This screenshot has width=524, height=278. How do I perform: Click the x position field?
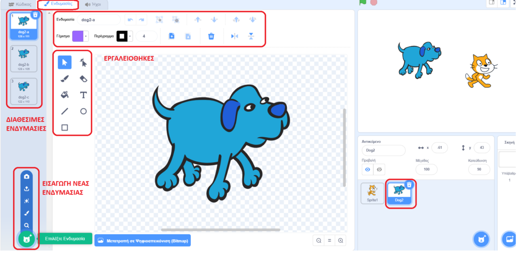pyautogui.click(x=440, y=148)
